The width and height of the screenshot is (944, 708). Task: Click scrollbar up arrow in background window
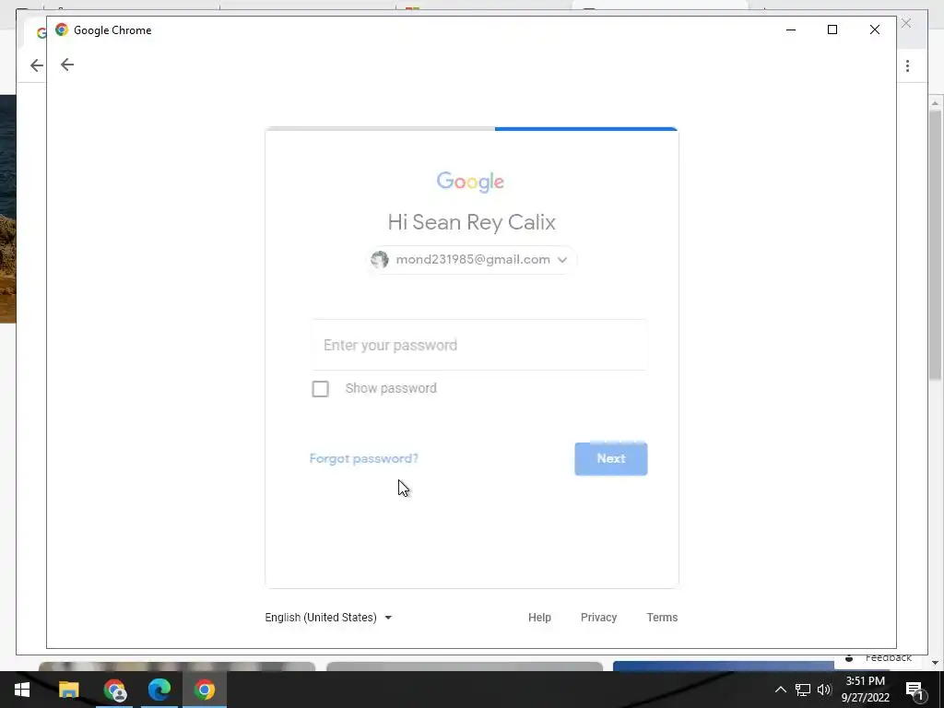935,103
